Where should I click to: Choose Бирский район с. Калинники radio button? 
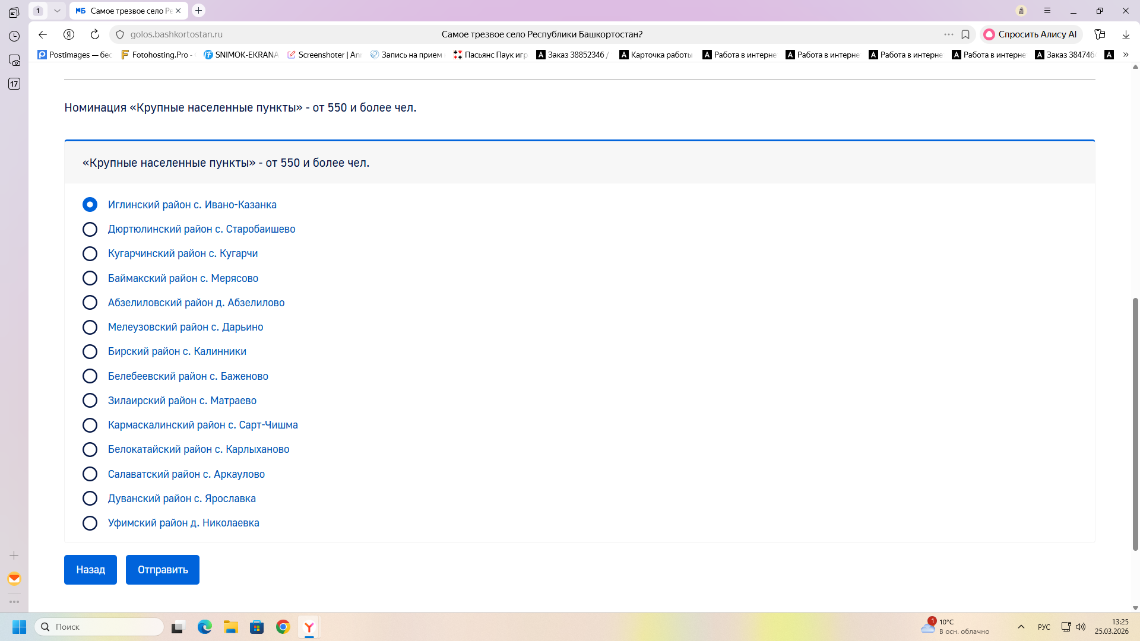(90, 352)
